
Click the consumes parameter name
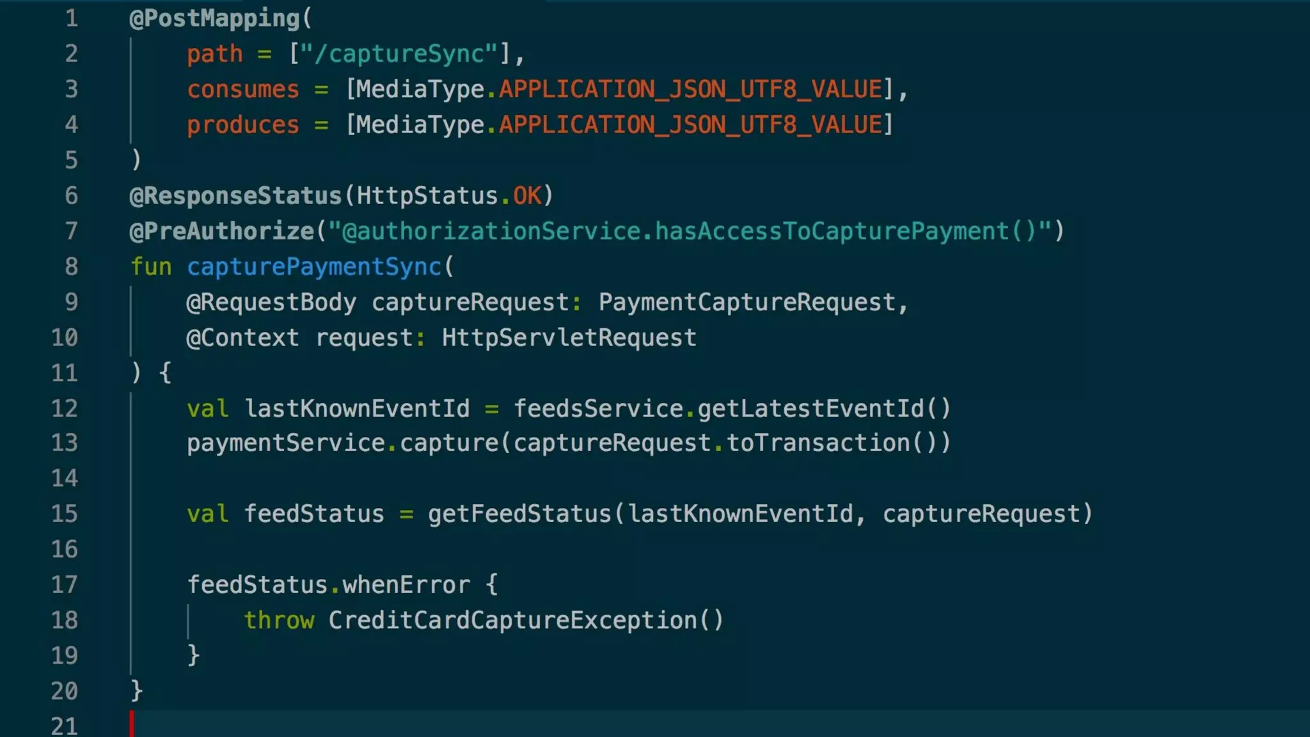(243, 90)
